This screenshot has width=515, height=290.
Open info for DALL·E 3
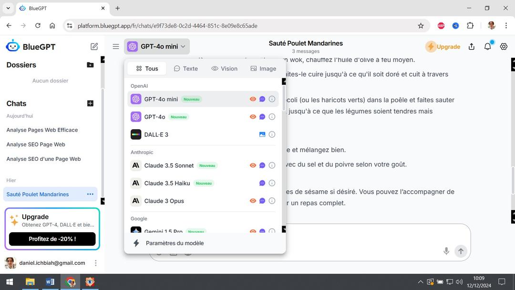point(272,135)
